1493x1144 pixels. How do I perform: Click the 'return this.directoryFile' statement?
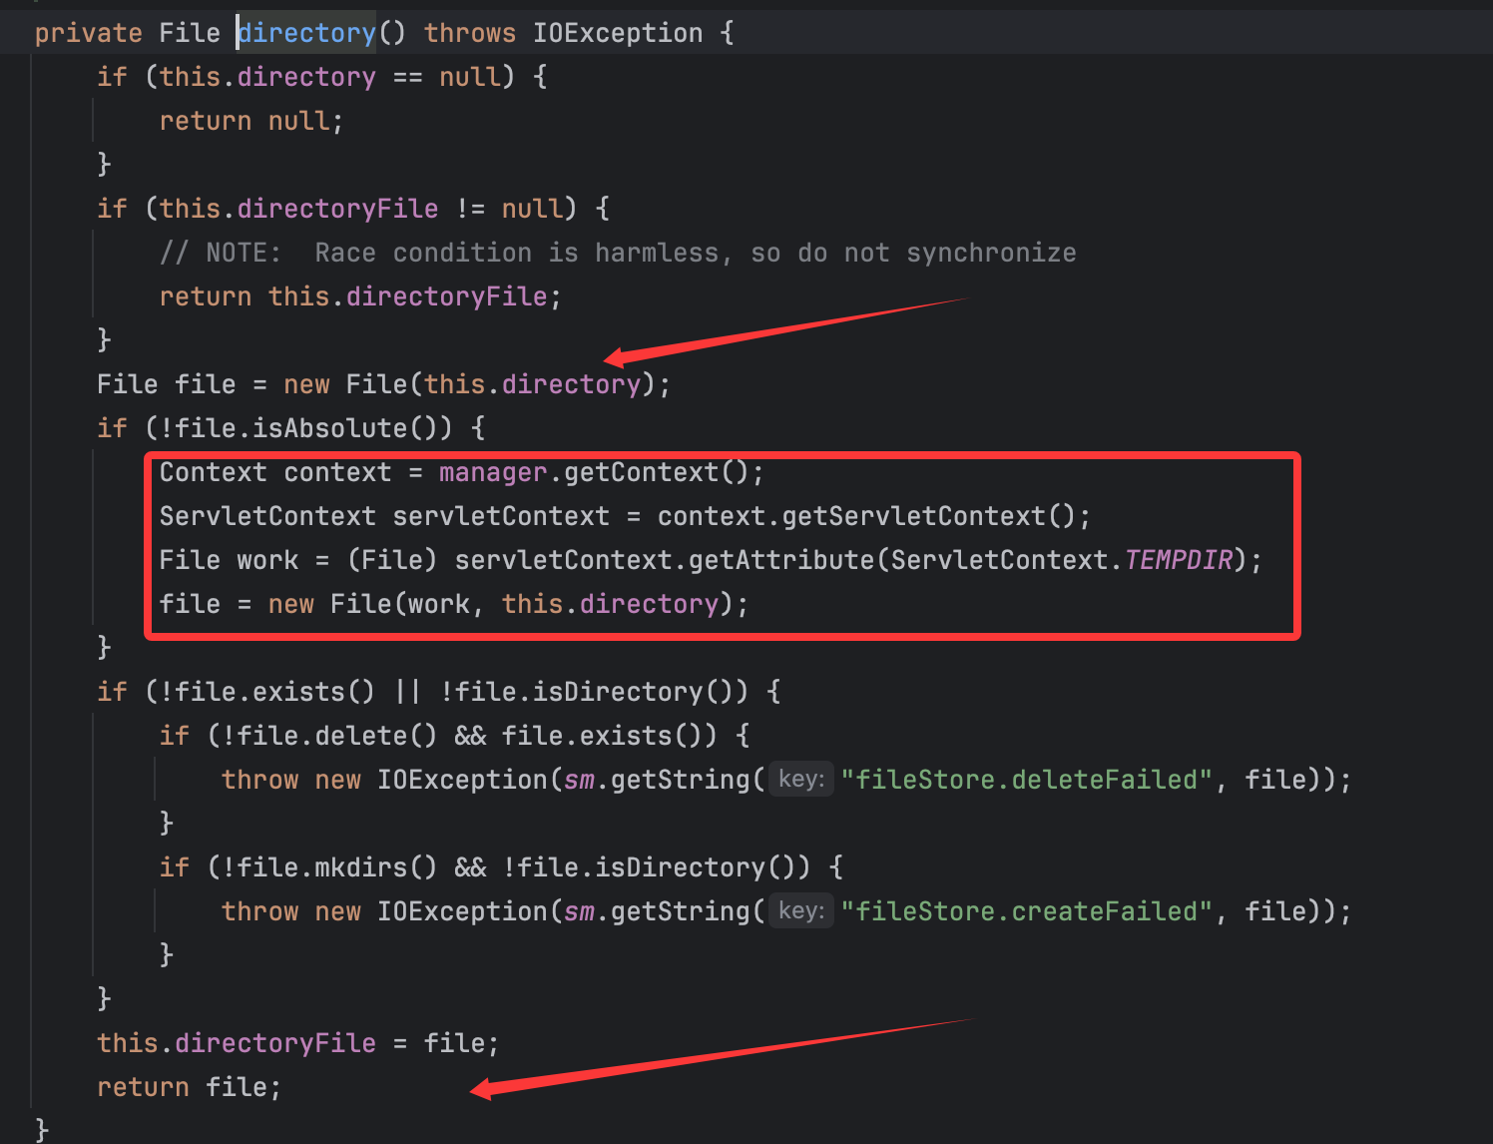[359, 296]
